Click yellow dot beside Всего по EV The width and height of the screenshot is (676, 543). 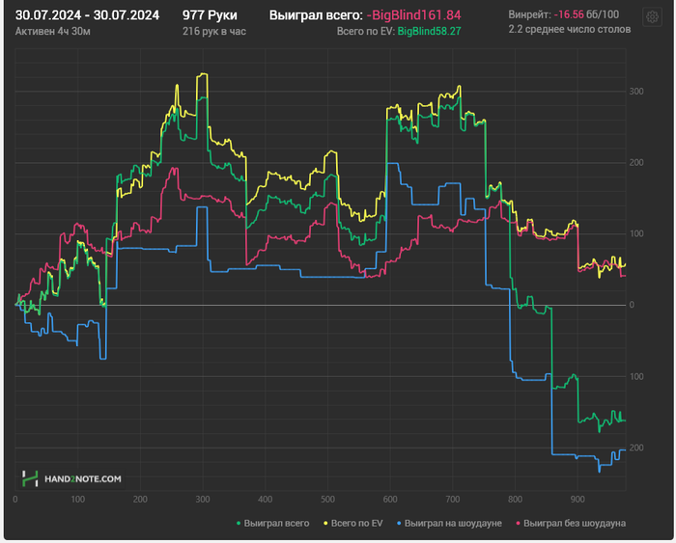pos(324,524)
